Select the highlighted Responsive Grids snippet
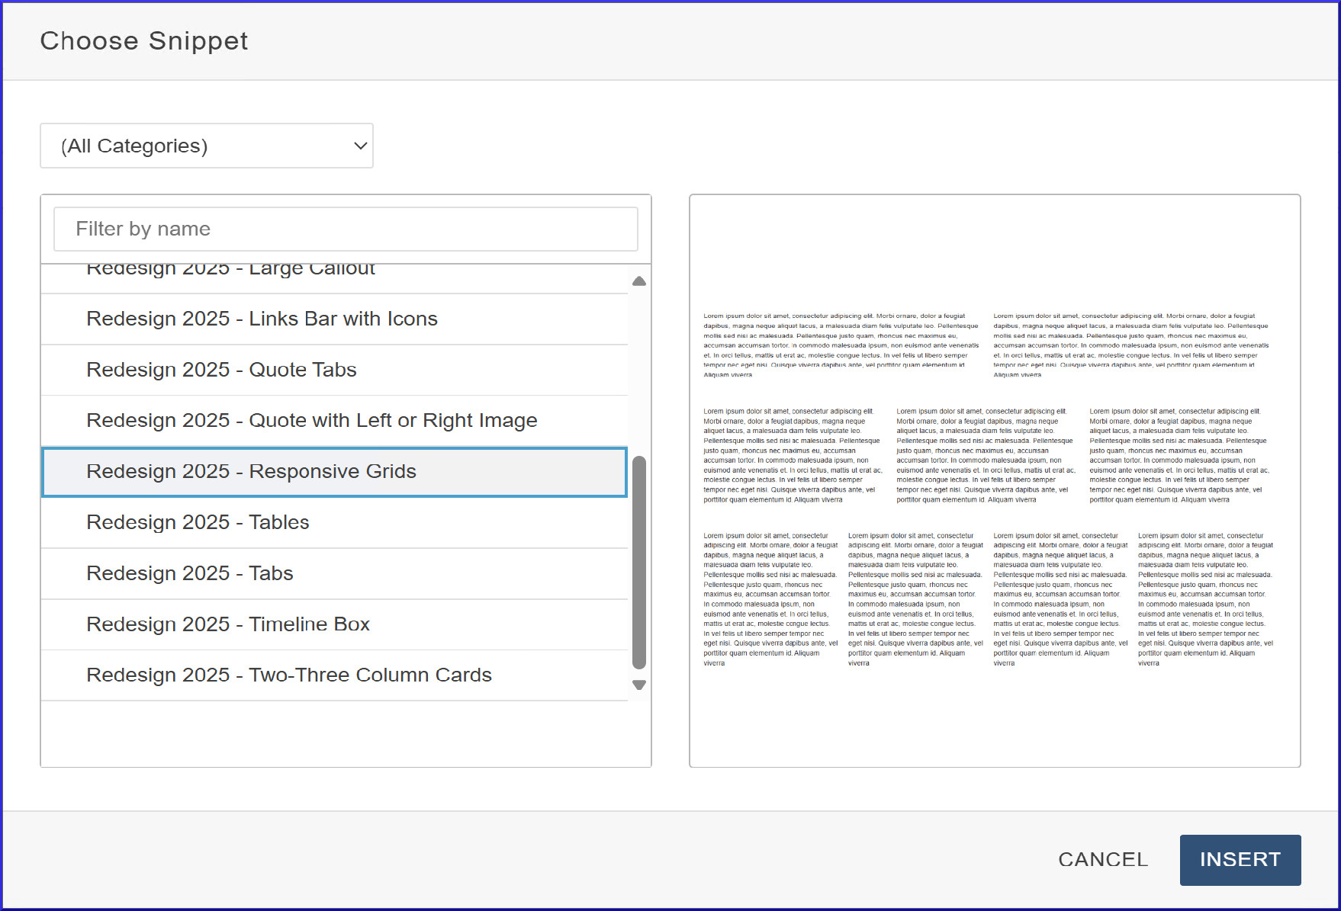The height and width of the screenshot is (911, 1341). pyautogui.click(x=334, y=472)
